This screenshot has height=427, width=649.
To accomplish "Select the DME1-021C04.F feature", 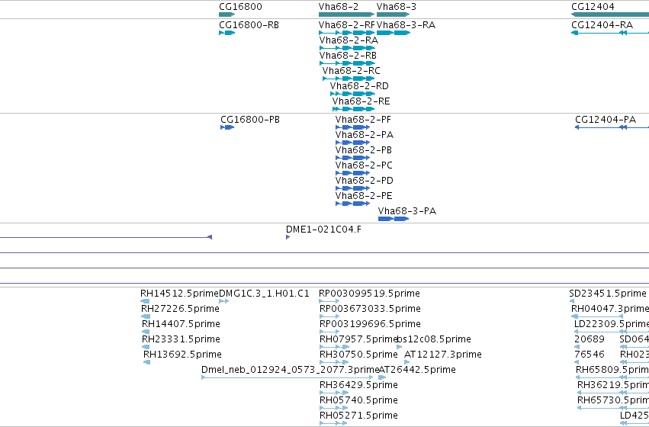I will pos(323,230).
